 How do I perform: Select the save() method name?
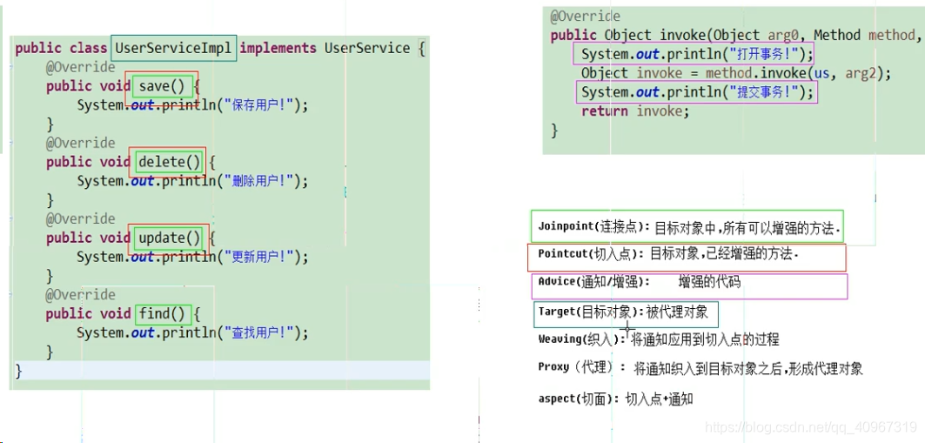coord(162,87)
